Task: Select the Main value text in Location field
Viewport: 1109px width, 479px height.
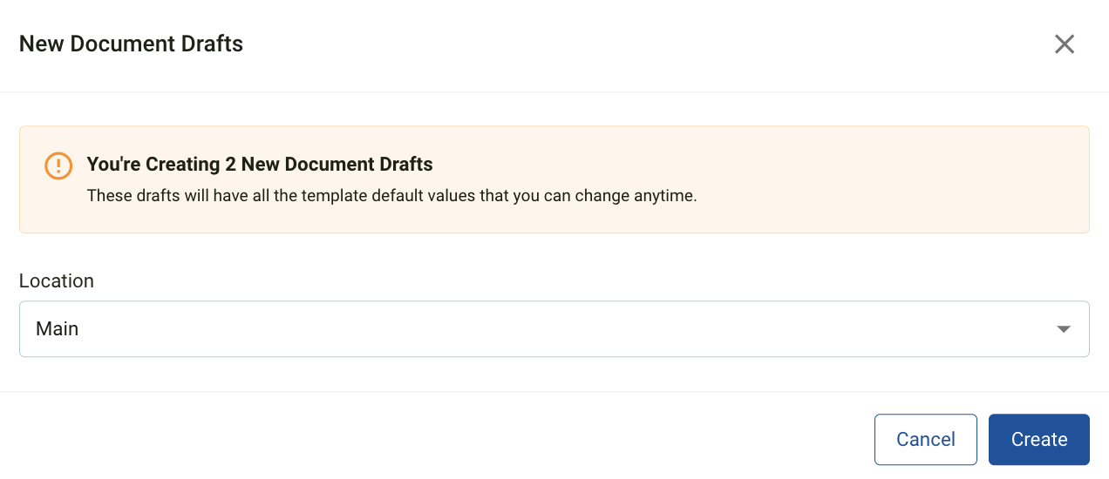Action: pyautogui.click(x=58, y=329)
